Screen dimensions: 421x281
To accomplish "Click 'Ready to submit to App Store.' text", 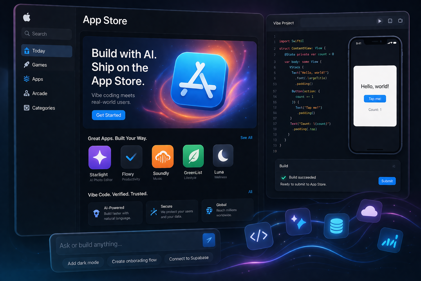I will pyautogui.click(x=303, y=184).
